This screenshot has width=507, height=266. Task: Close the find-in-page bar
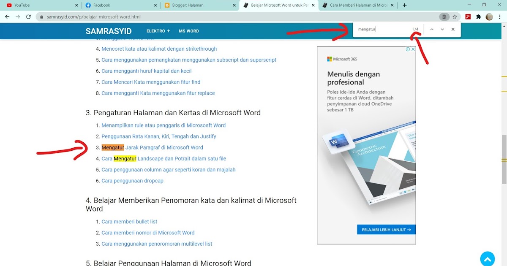[453, 29]
